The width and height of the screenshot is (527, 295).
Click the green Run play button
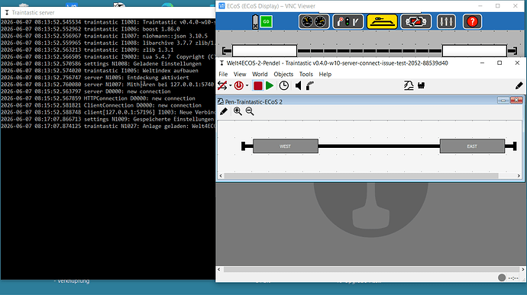pos(270,85)
